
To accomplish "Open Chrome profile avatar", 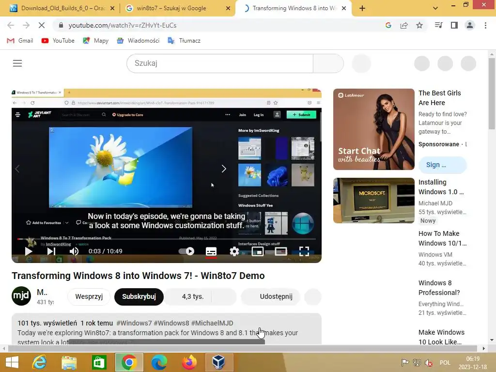I will click(x=470, y=25).
